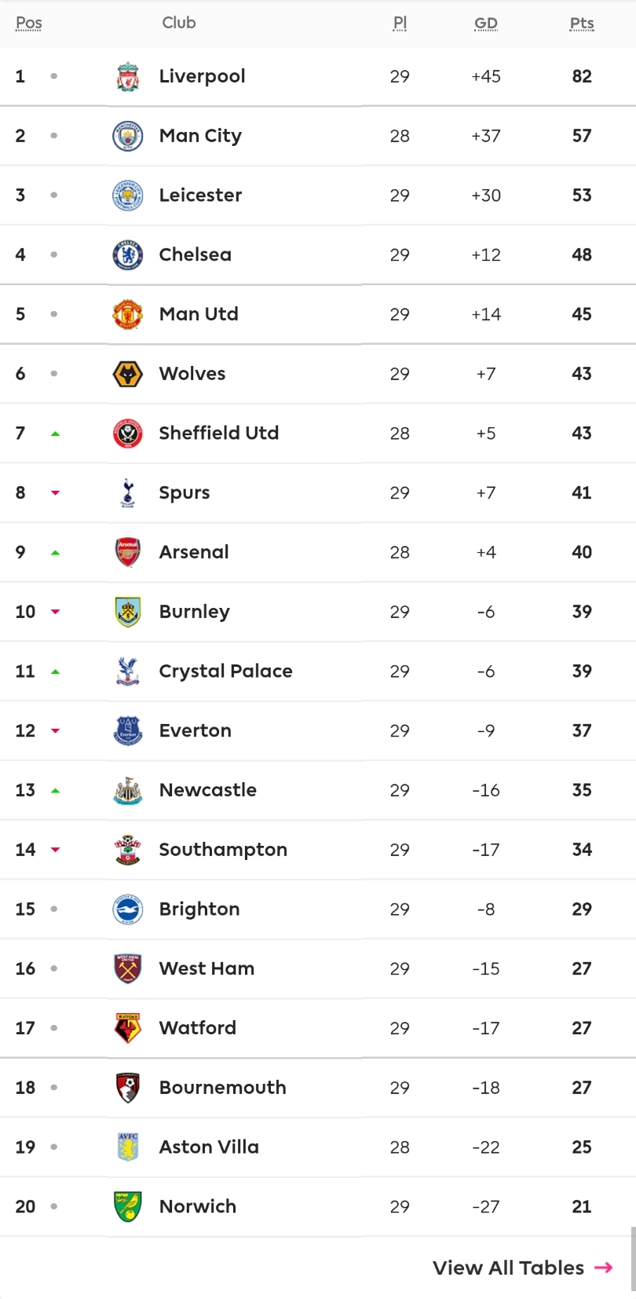Click Sheffield Utd's green up arrow

coord(55,434)
